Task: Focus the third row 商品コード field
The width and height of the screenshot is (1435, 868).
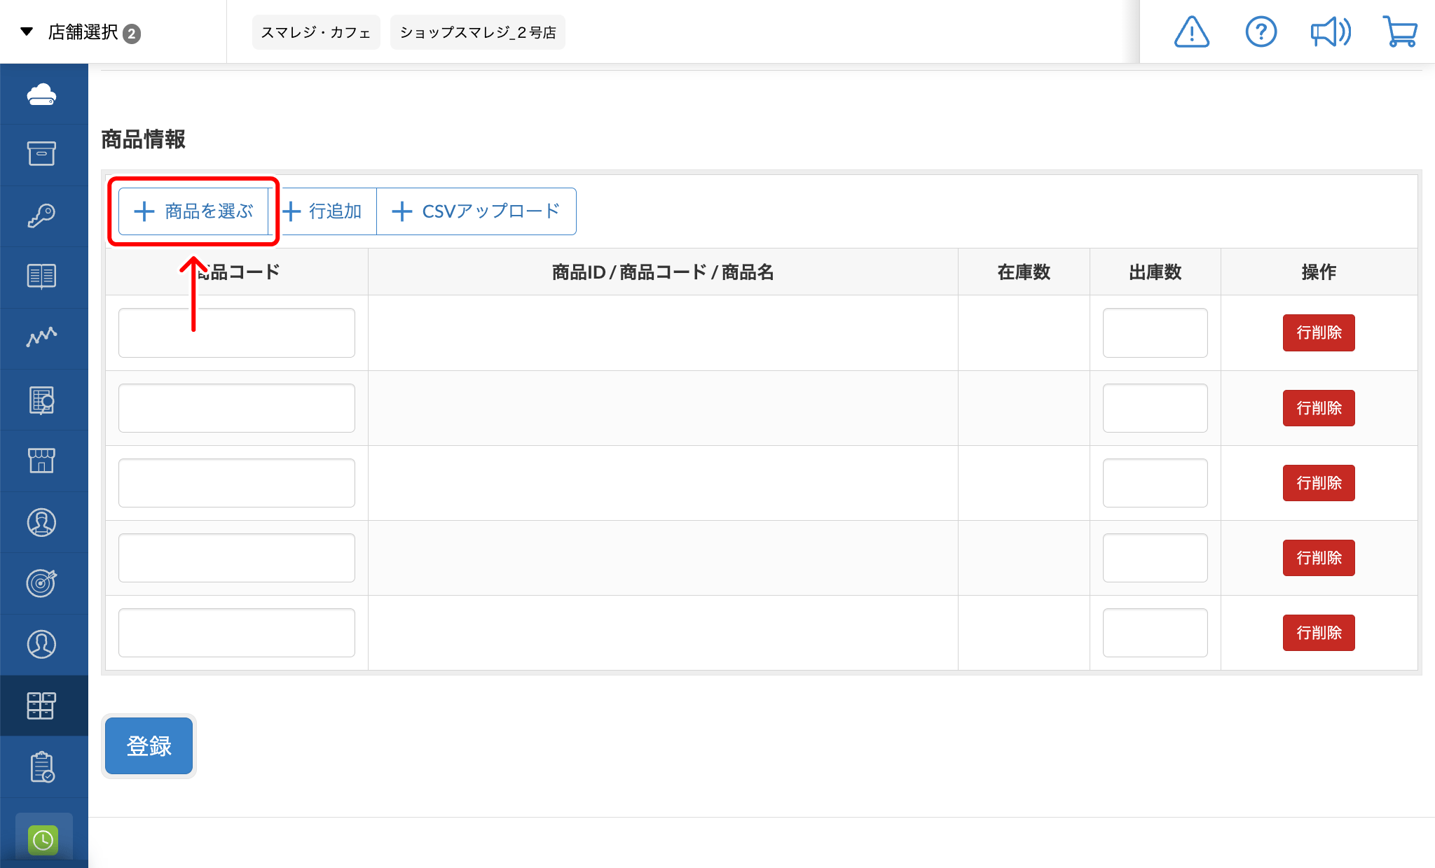Action: (x=237, y=483)
